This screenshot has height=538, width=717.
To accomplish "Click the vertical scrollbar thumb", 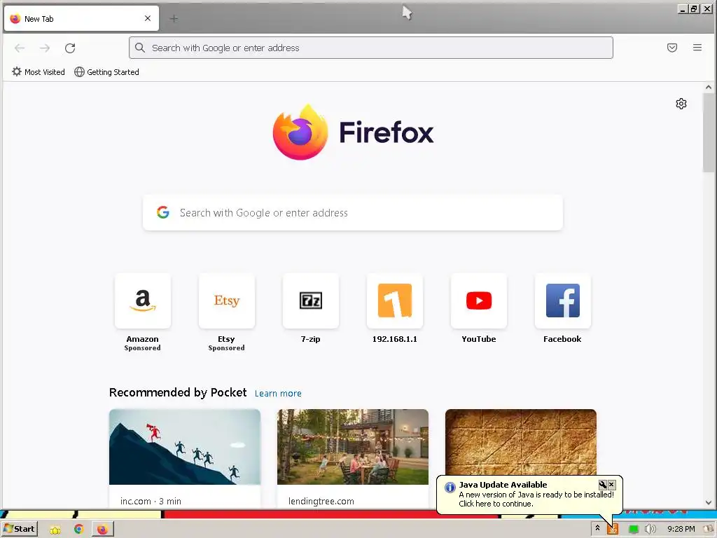I will click(x=709, y=132).
